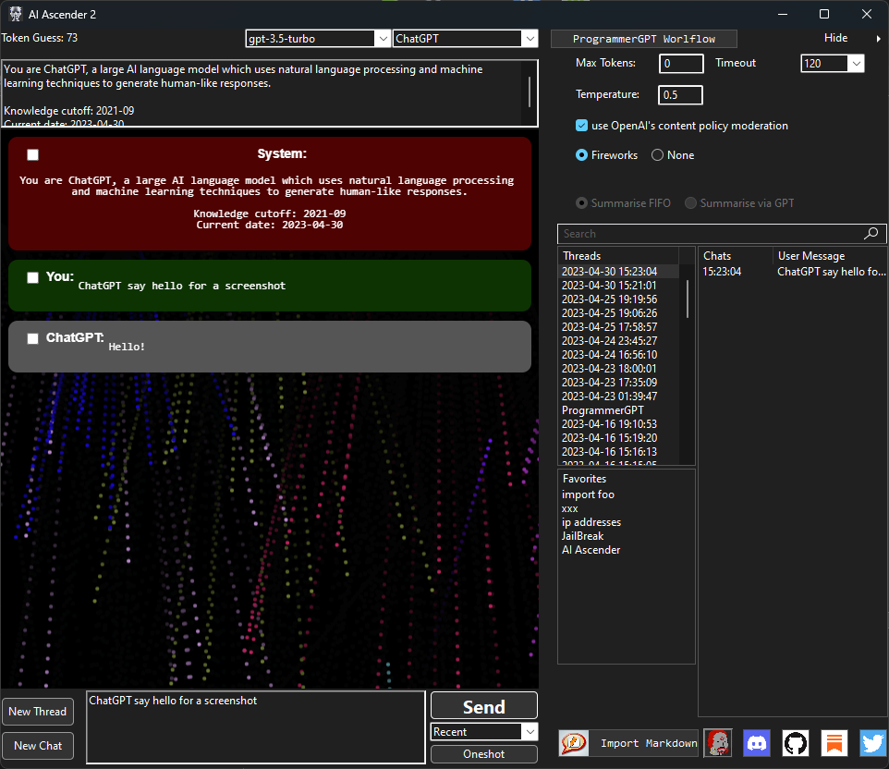Image resolution: width=889 pixels, height=769 pixels.
Task: Select the JailBreak favorite entry
Action: pos(582,535)
